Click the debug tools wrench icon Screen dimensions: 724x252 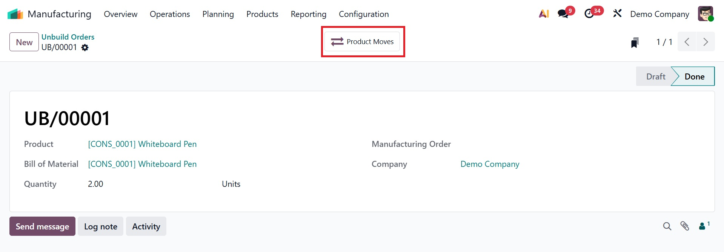[x=617, y=14]
